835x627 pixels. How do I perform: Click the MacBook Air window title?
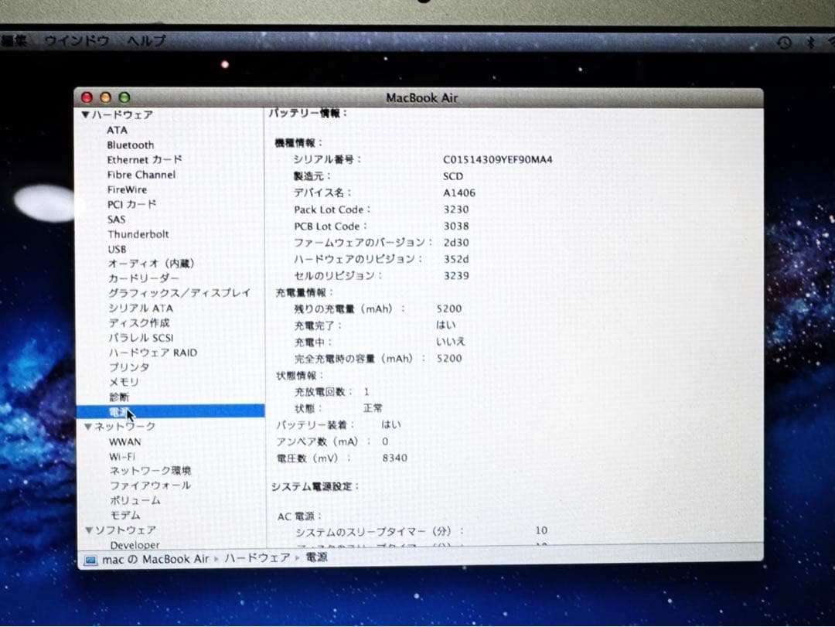pyautogui.click(x=422, y=97)
